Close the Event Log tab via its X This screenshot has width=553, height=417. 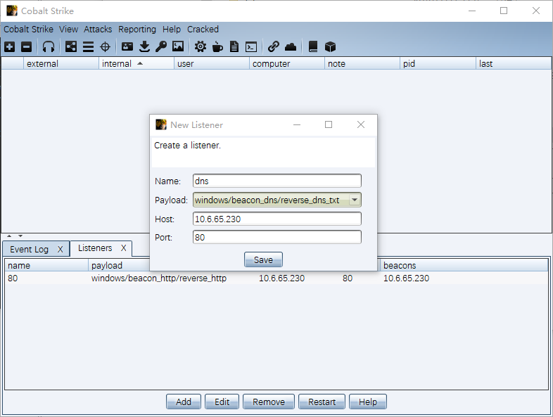pyautogui.click(x=61, y=249)
